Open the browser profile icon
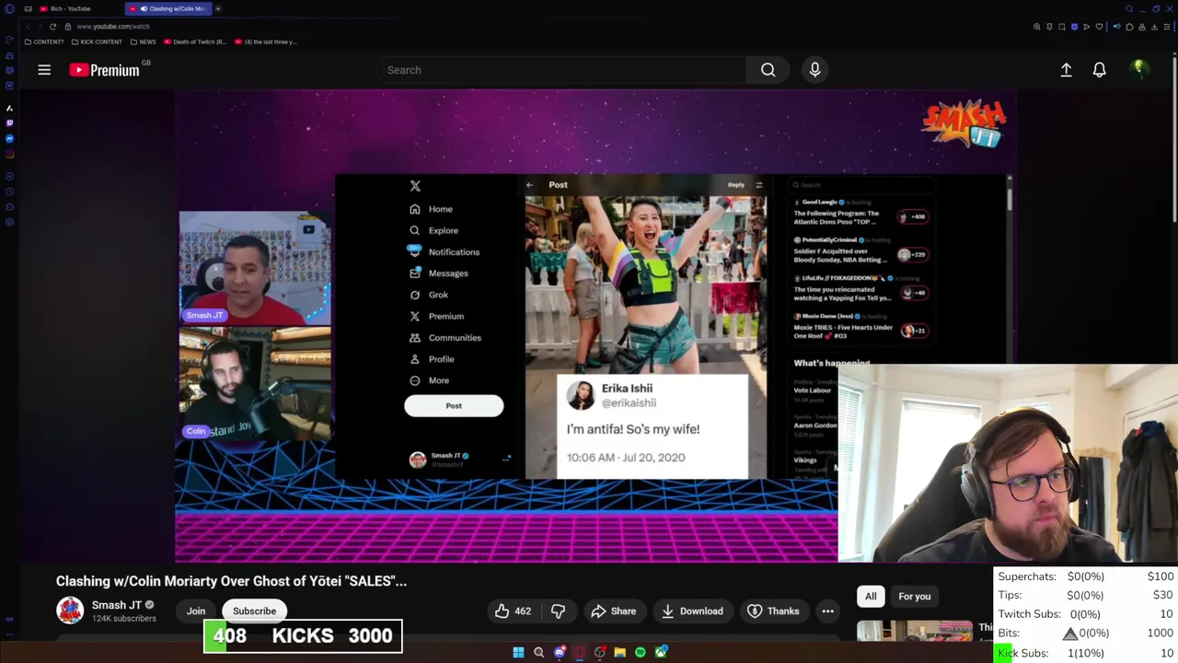 point(1142,27)
